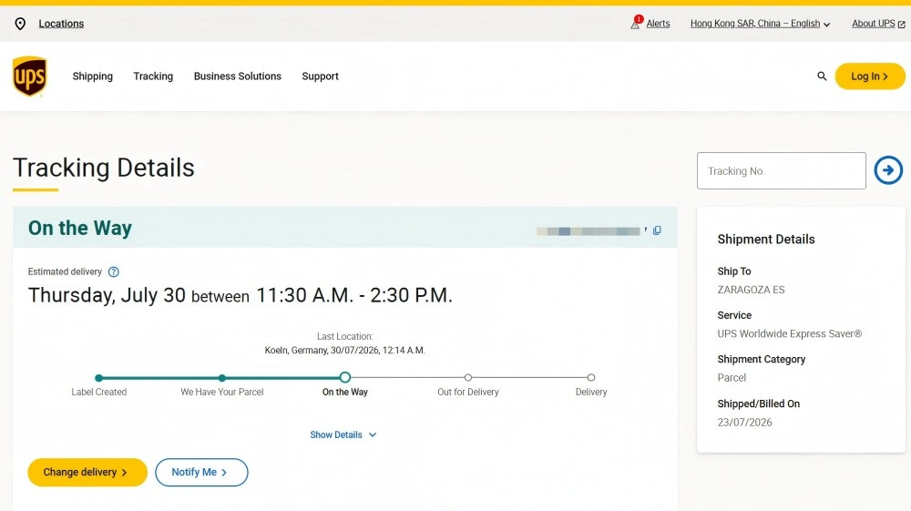The height and width of the screenshot is (511, 911).
Task: Expand Show Details section
Action: (x=343, y=434)
